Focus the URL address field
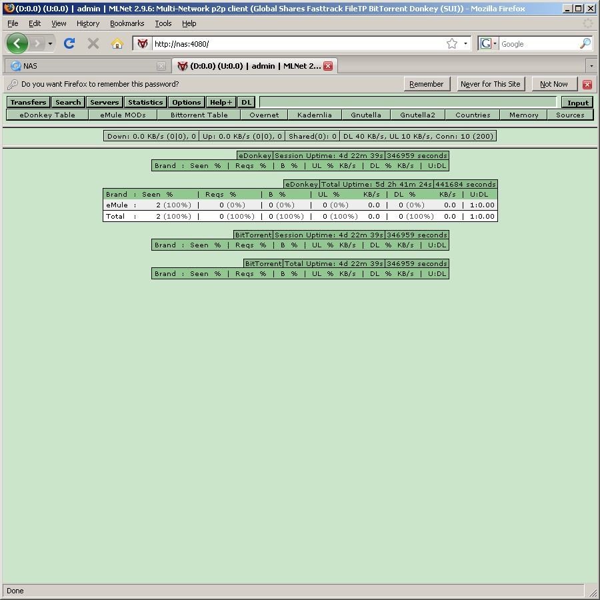This screenshot has width=600, height=600. click(299, 44)
